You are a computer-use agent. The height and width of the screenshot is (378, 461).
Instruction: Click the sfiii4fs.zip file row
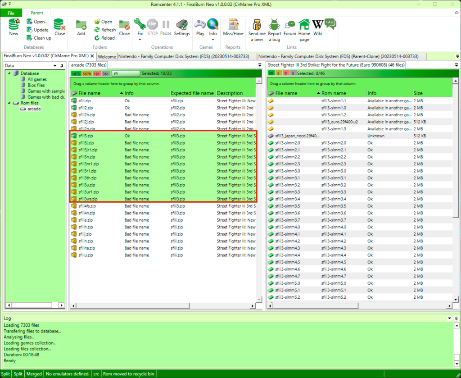point(163,206)
